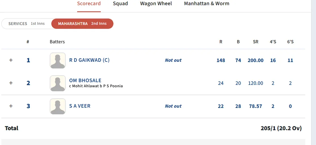The height and width of the screenshot is (145, 316).
Task: Expand Om Bhosale row with plus icon
Action: 11,83
